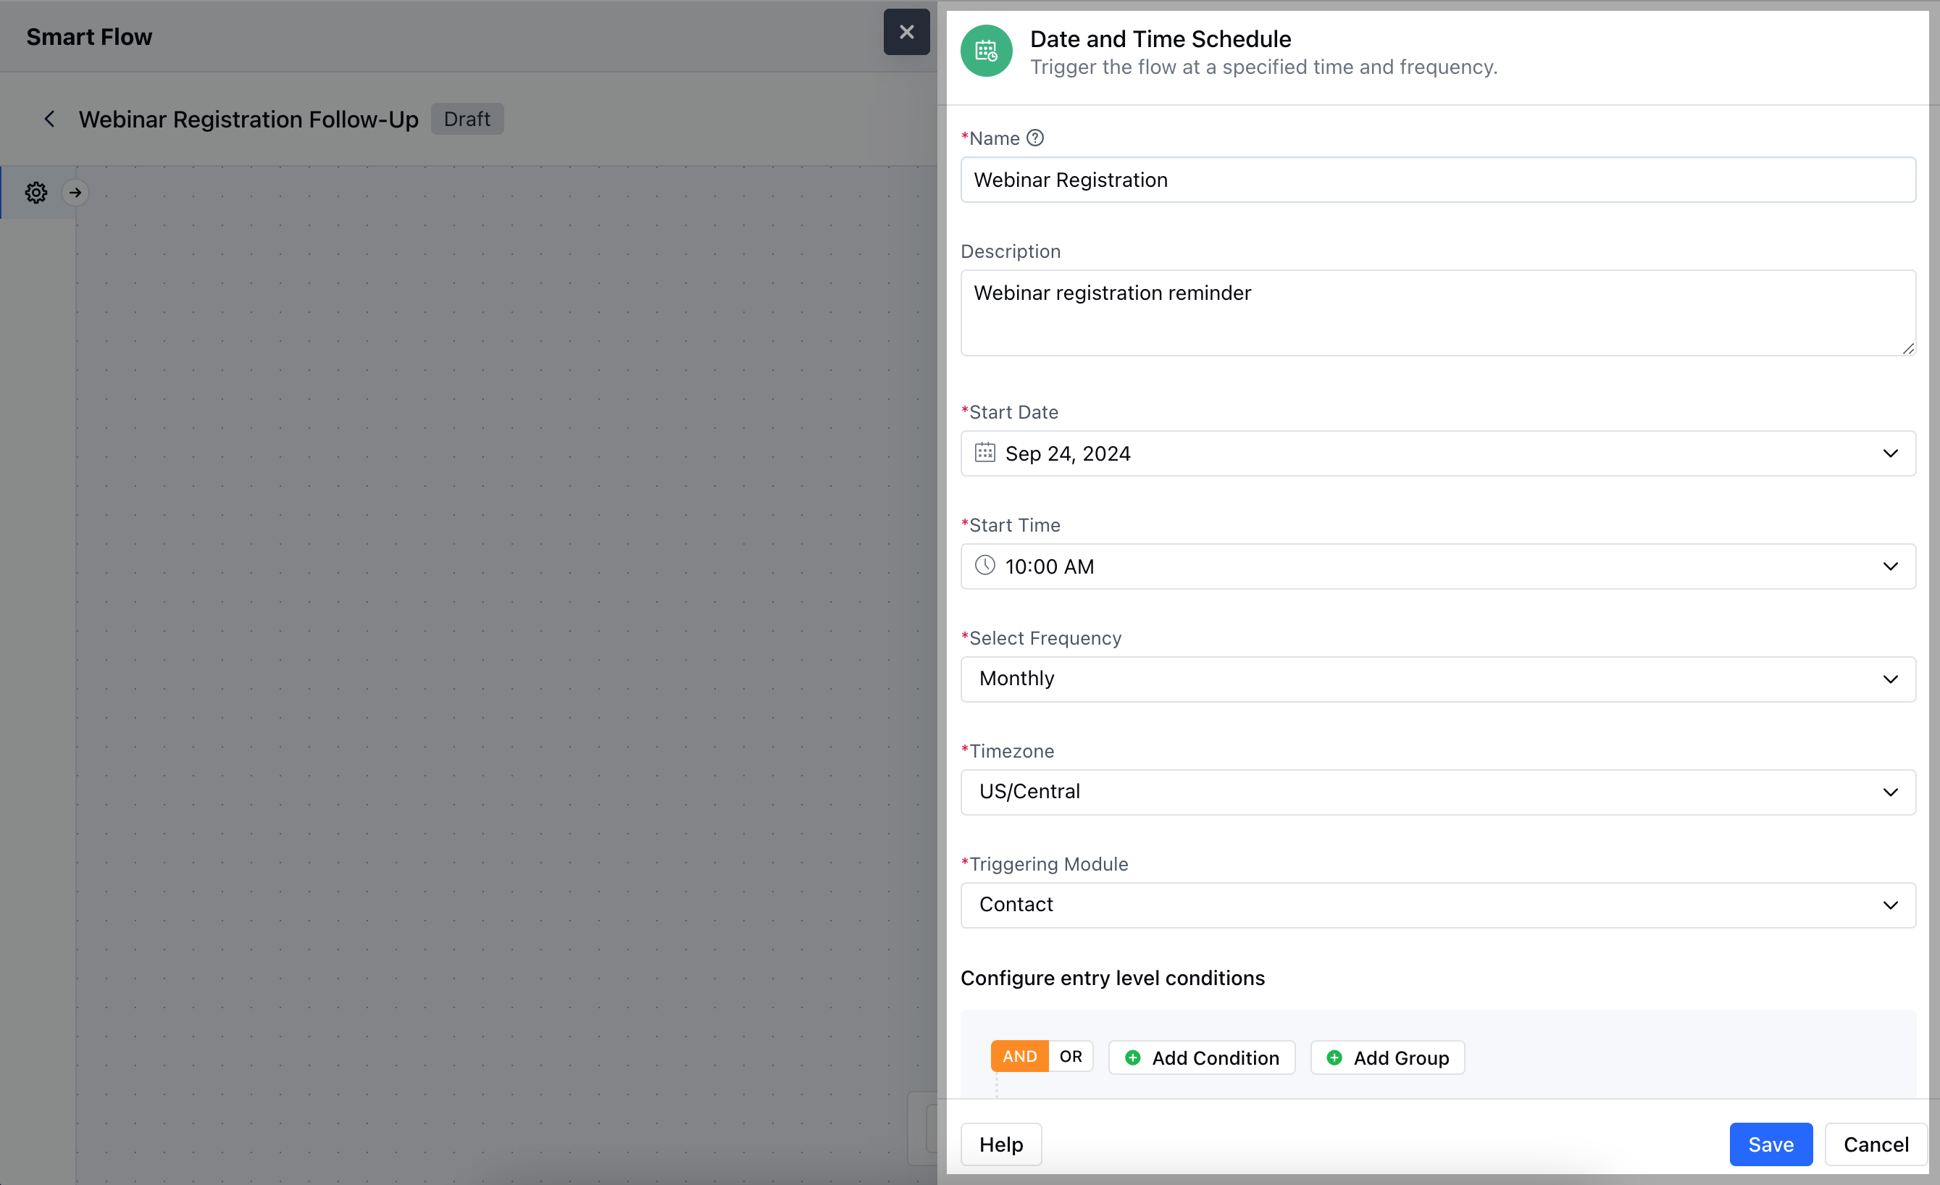
Task: Open the Select Frequency Monthly dropdown
Action: pyautogui.click(x=1437, y=679)
